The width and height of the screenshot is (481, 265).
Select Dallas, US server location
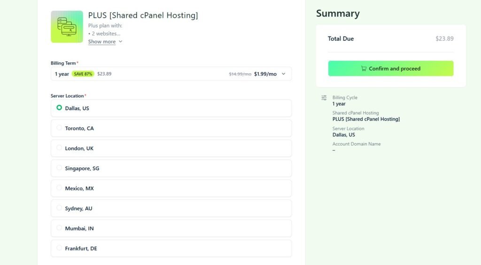(x=59, y=108)
